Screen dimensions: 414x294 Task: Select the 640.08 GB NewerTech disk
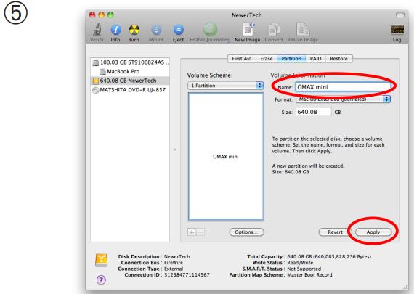(x=130, y=81)
